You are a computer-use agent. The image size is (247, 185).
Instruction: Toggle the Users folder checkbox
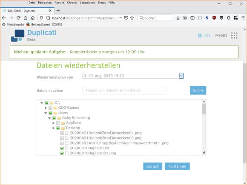(50, 113)
